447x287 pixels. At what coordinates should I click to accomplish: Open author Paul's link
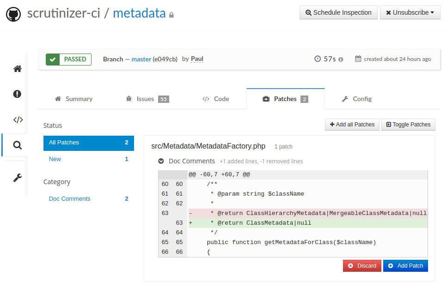[x=197, y=59]
